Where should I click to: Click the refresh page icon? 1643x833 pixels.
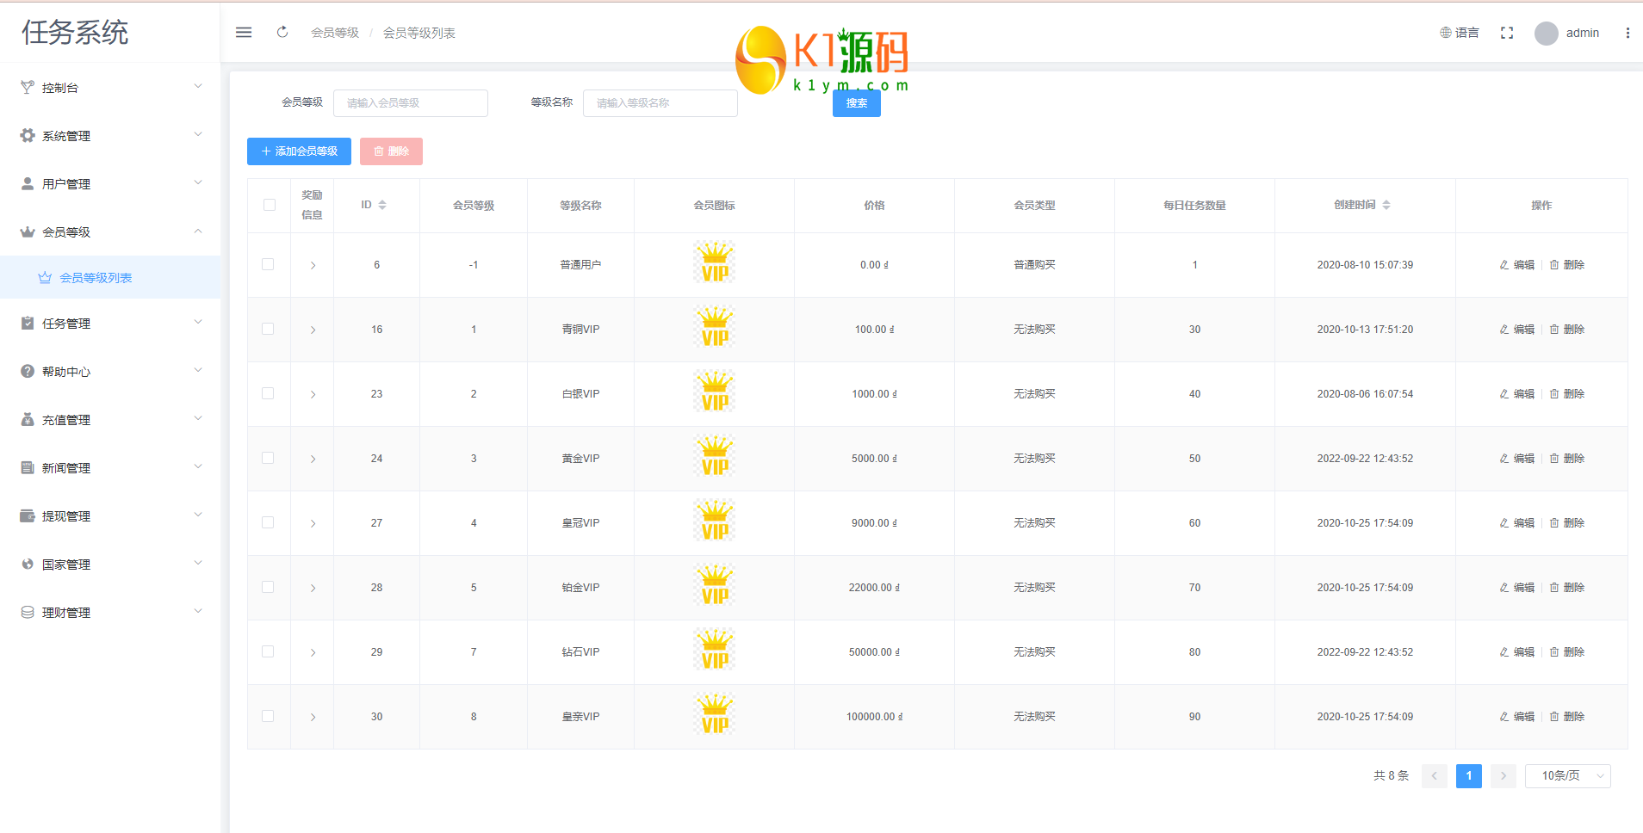[282, 33]
